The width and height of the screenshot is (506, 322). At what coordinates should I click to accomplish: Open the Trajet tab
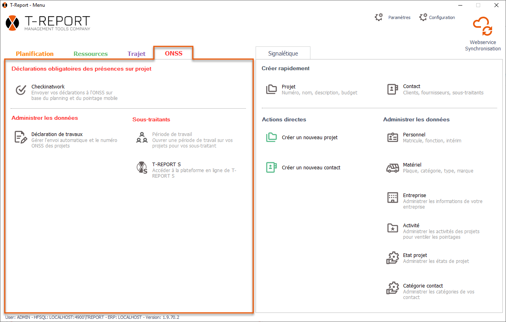(x=136, y=54)
